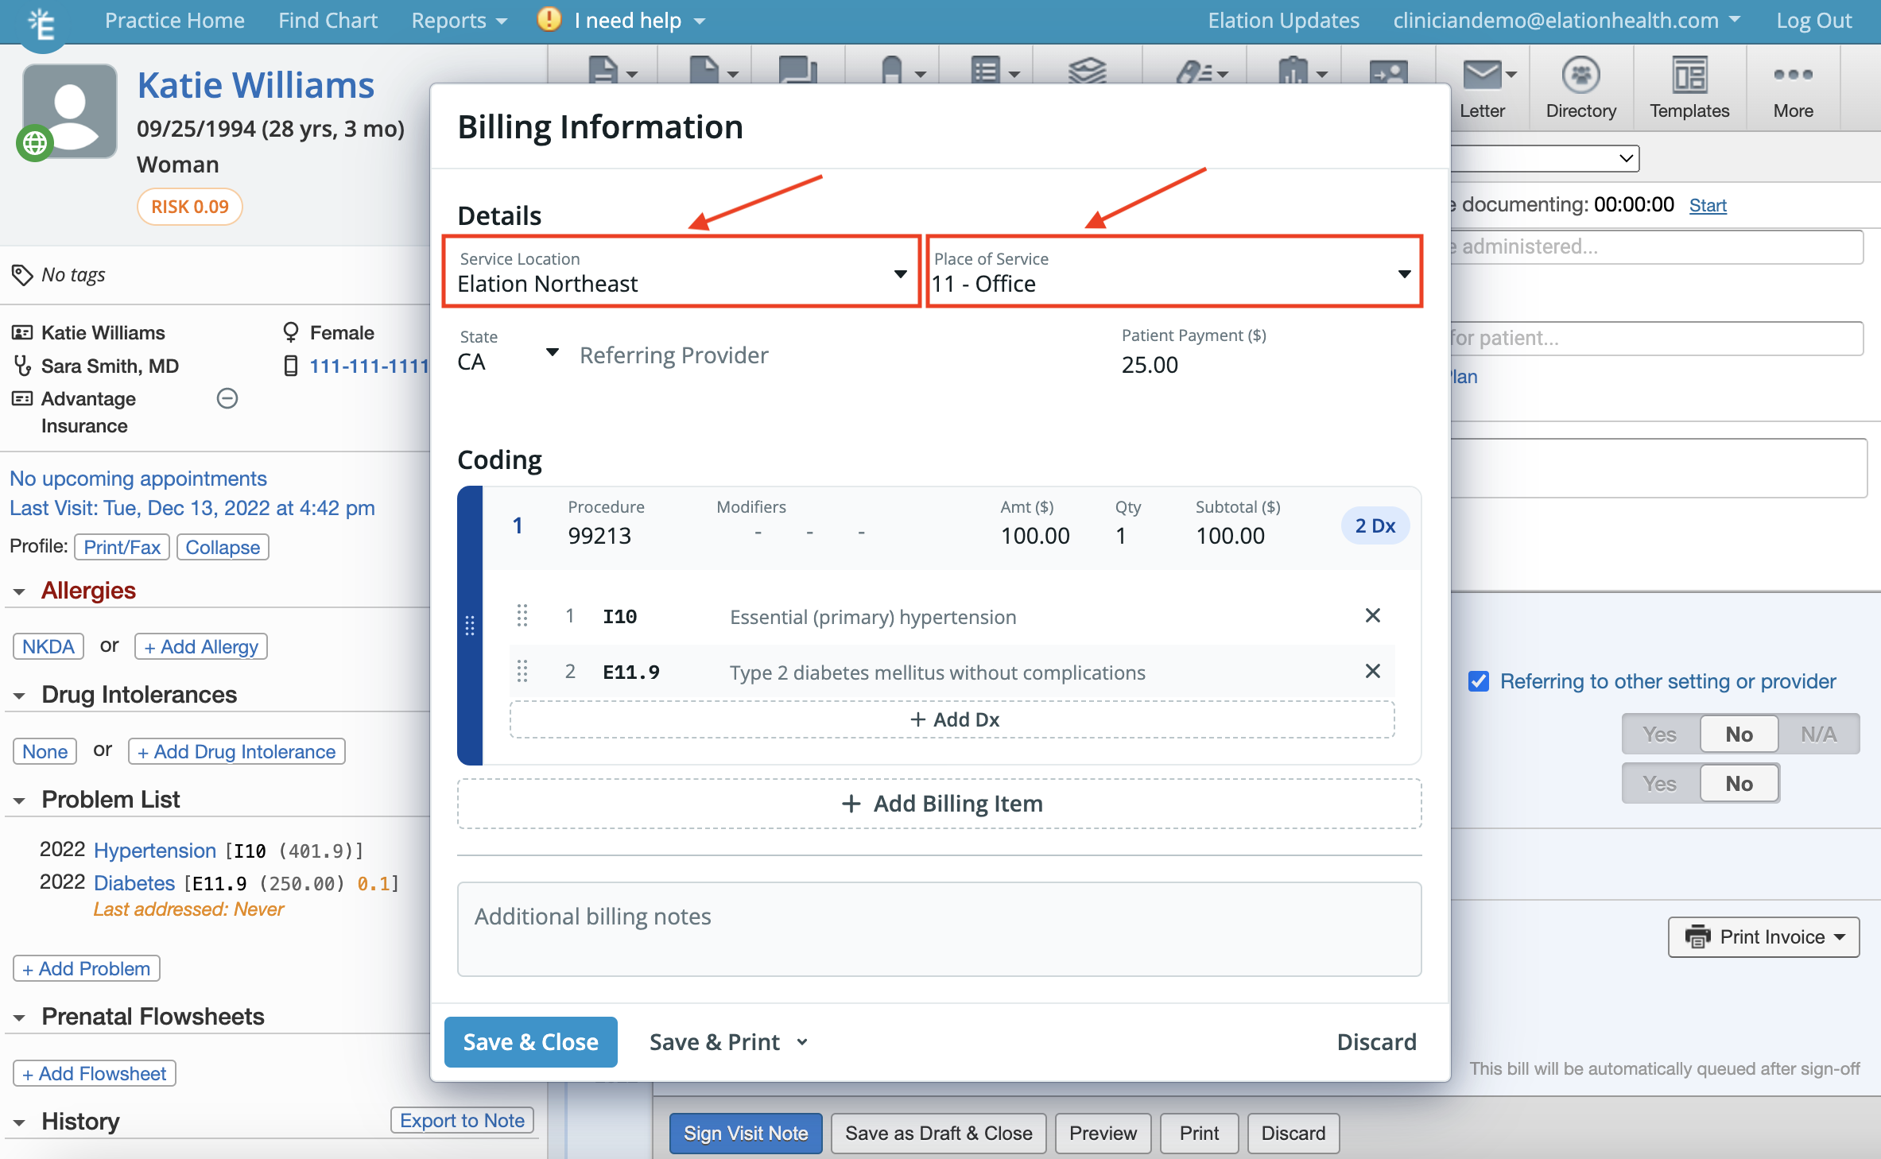Click Additional billing notes input field
The image size is (1881, 1159).
(939, 917)
